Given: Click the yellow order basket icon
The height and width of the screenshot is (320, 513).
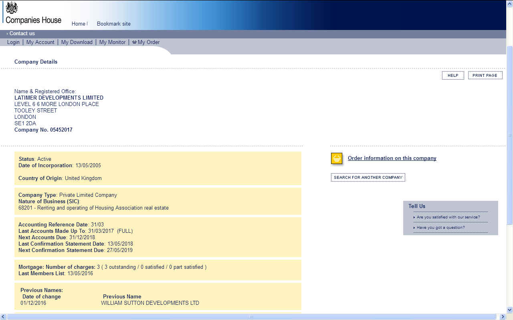Looking at the screenshot, I should click(337, 159).
